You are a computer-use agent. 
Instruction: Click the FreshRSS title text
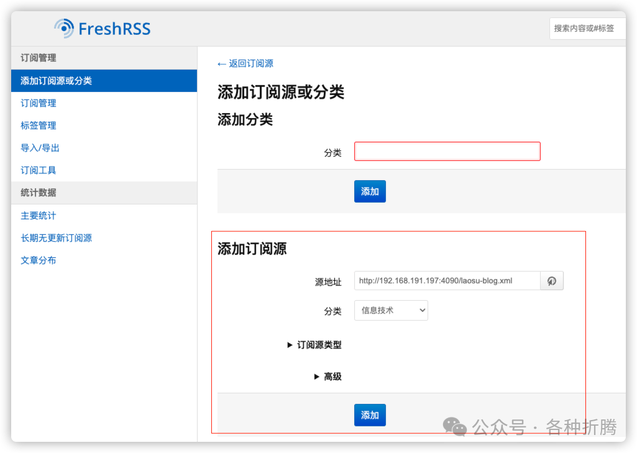pyautogui.click(x=114, y=29)
